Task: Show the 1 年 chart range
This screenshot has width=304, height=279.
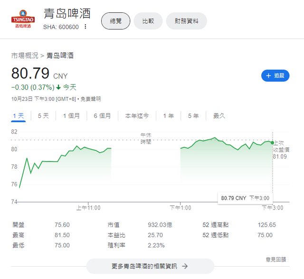Action: [168, 115]
